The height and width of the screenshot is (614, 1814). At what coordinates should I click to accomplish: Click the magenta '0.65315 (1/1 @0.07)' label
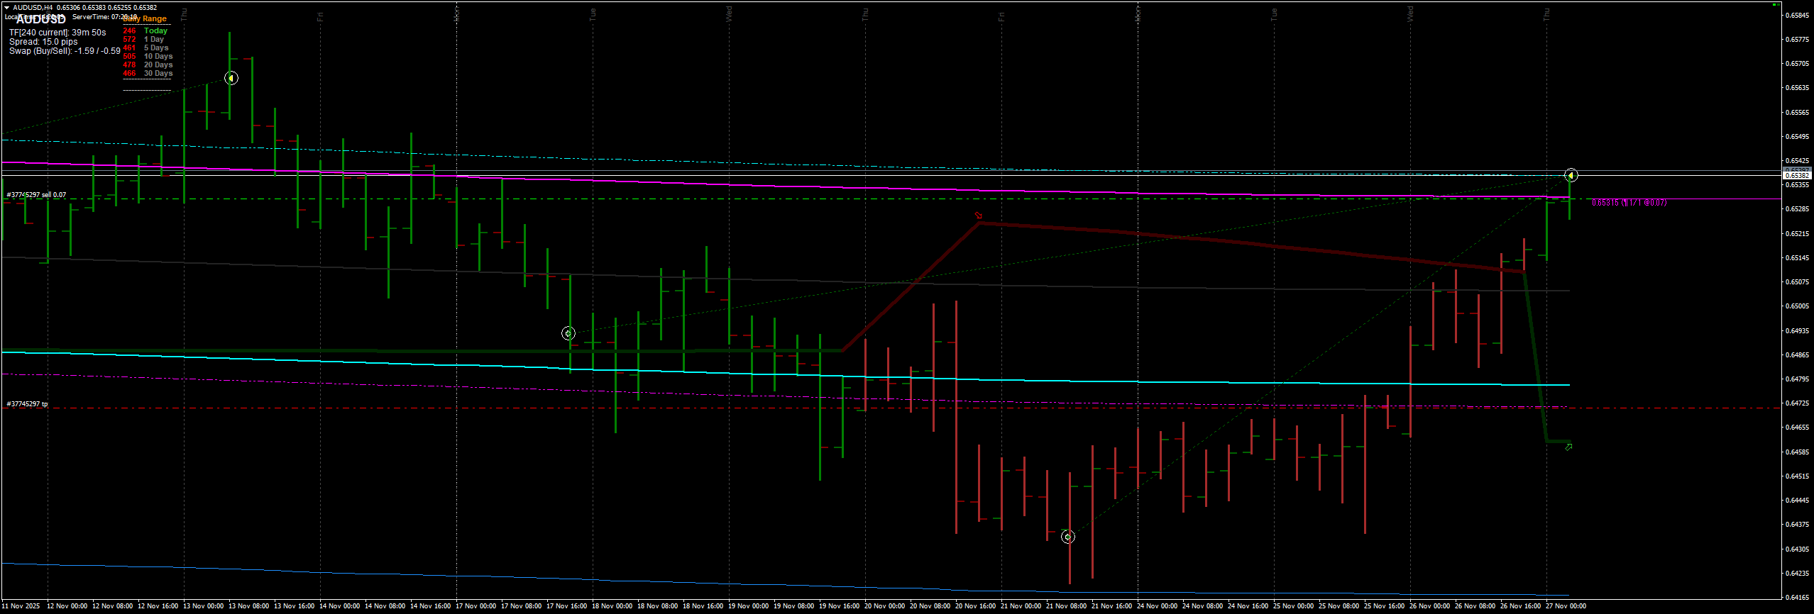(x=1629, y=203)
